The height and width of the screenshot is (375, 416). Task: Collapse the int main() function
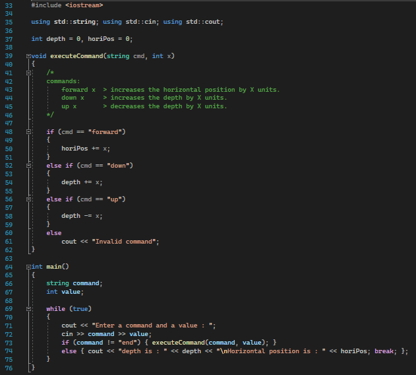tap(27, 267)
